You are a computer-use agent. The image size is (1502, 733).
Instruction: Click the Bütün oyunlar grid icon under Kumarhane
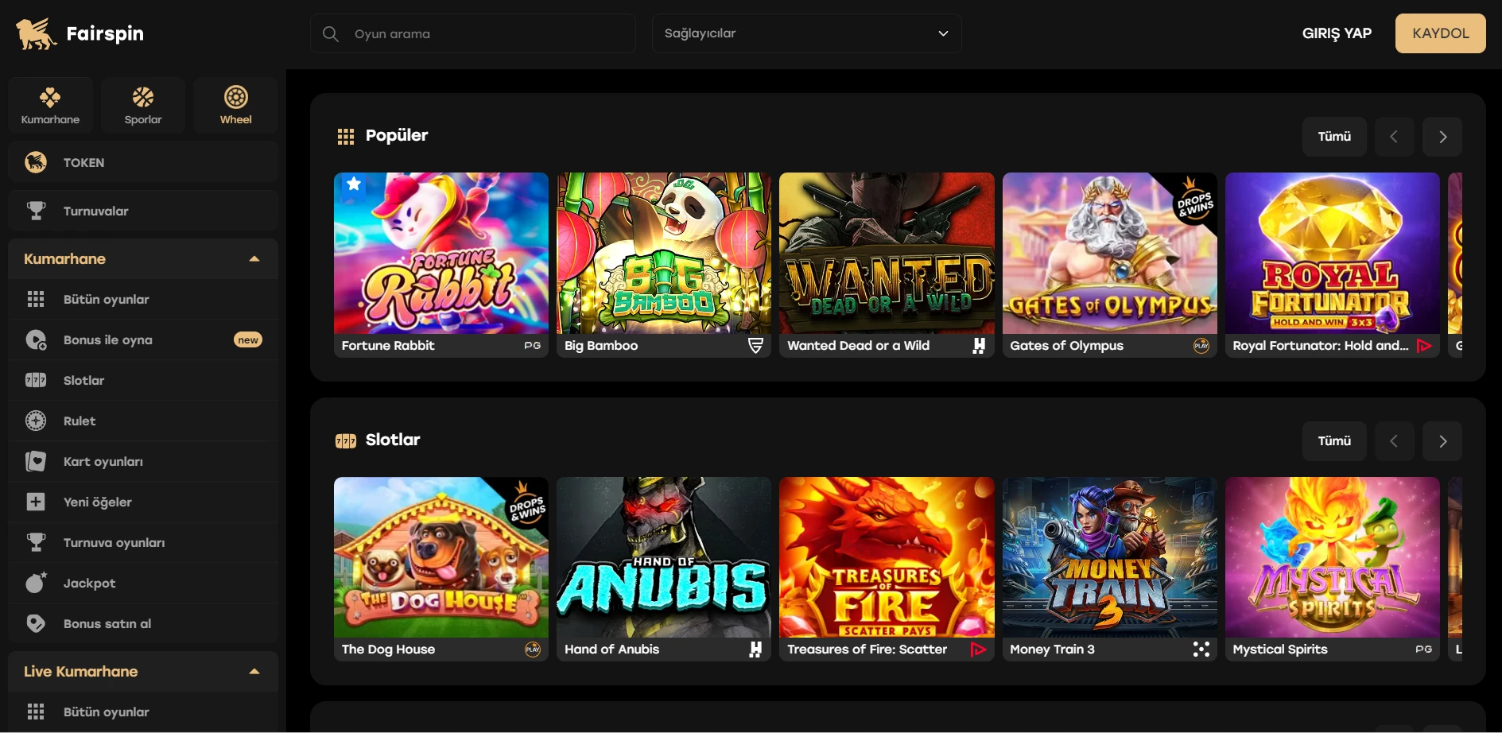tap(36, 299)
